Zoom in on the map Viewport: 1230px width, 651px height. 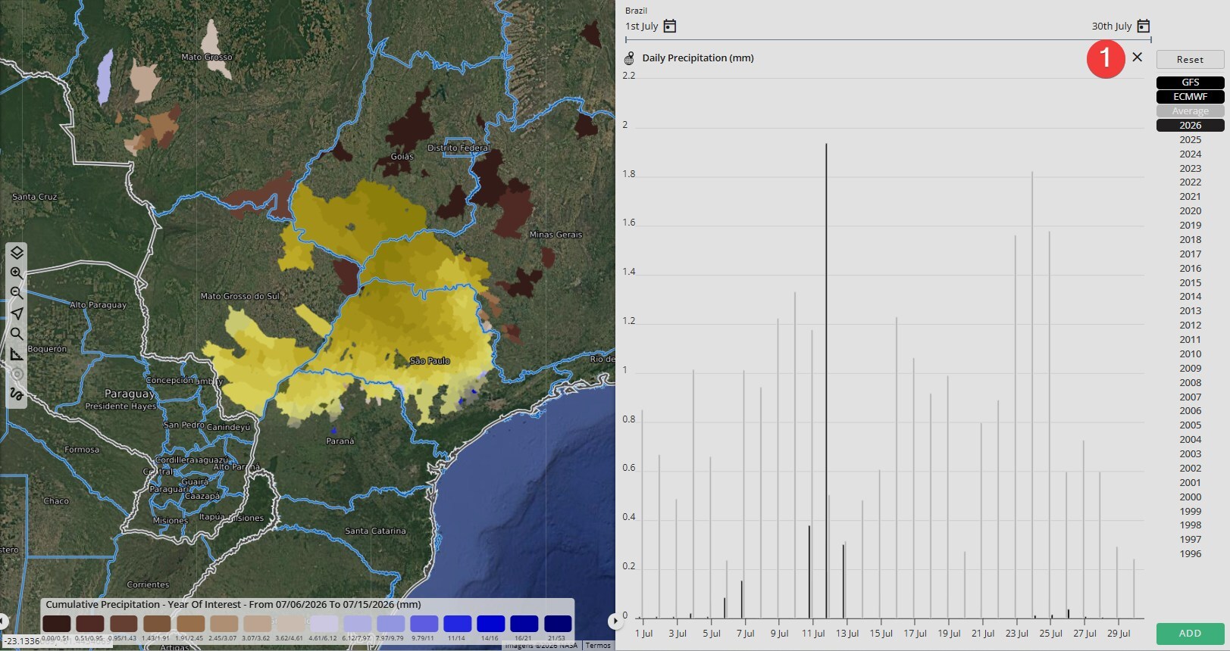pyautogui.click(x=17, y=273)
